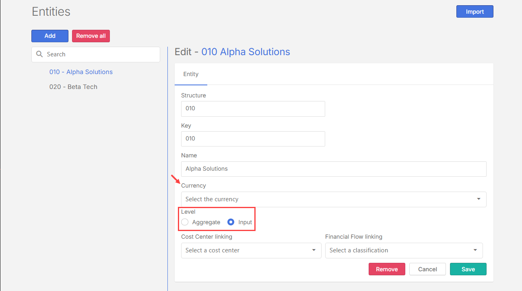Image resolution: width=522 pixels, height=291 pixels.
Task: Expand the Cost Center linking dropdown
Action: [x=314, y=250]
